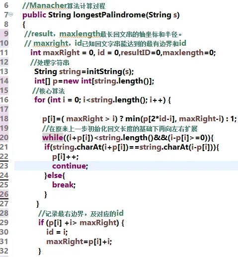The width and height of the screenshot is (238, 257).
Task: Click line number 18 in the gutter
Action: point(4,119)
